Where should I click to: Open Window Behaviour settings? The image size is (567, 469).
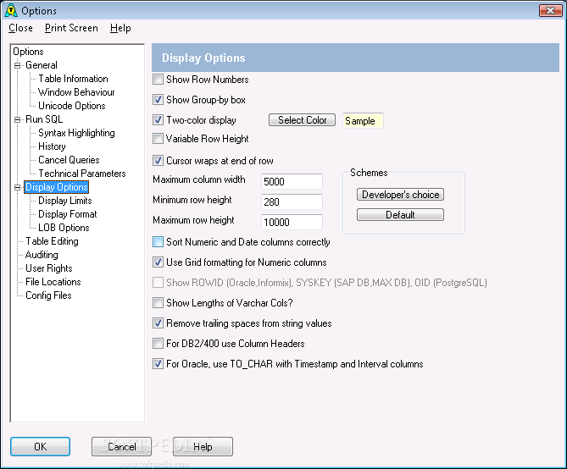coord(76,92)
